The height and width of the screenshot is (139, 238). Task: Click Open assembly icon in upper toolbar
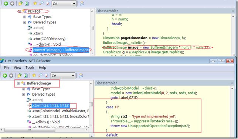click(20, 3)
